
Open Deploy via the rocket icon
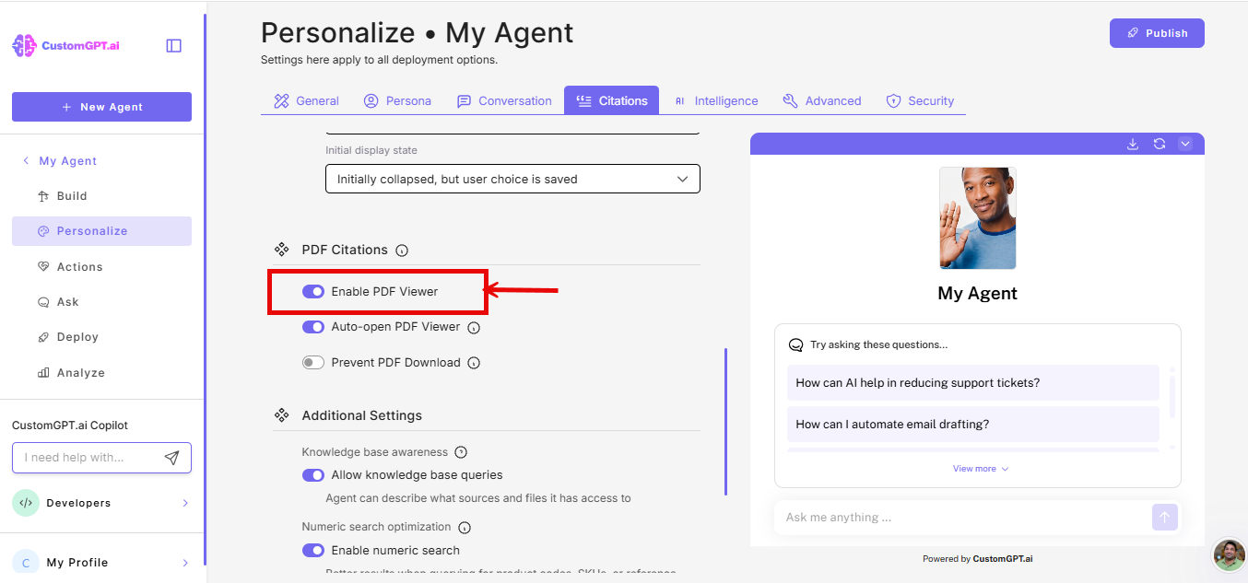pyautogui.click(x=42, y=337)
